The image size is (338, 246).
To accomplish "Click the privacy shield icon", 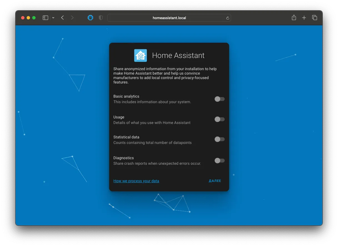I will [x=101, y=18].
